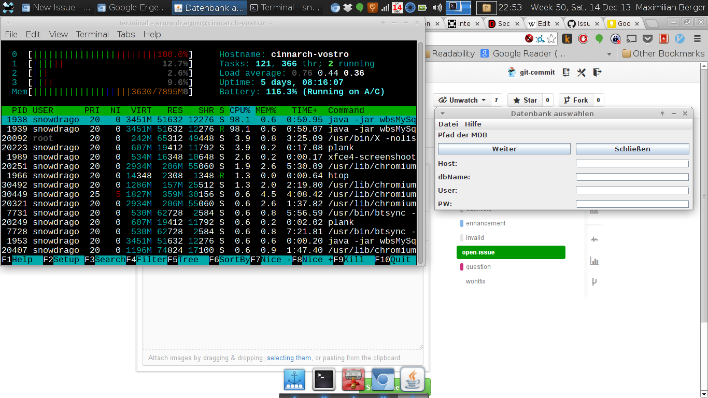The width and height of the screenshot is (708, 398).
Task: Click F3 Search in htop footer
Action: pyautogui.click(x=105, y=260)
